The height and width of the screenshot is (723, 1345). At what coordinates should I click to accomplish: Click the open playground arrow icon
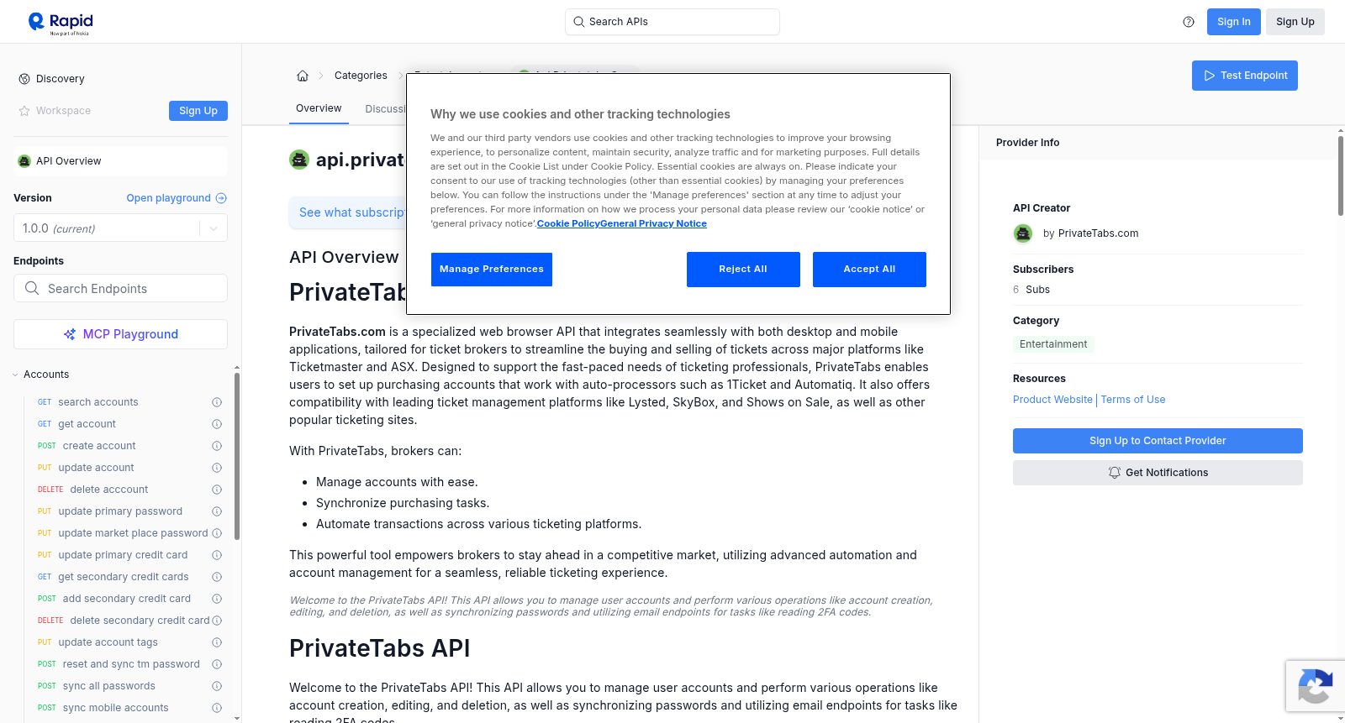221,198
